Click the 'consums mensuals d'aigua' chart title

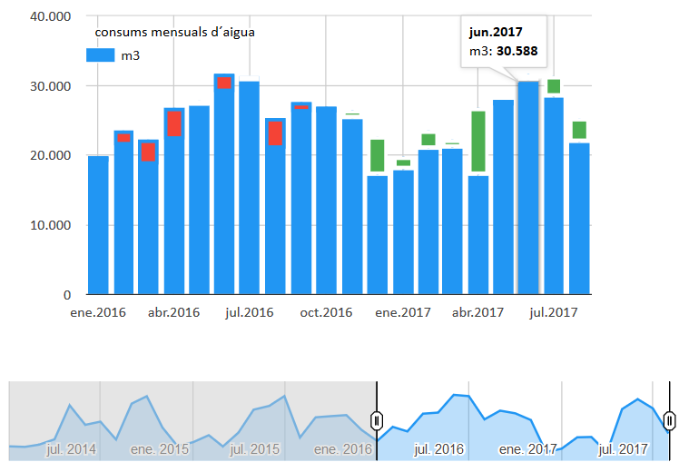174,32
